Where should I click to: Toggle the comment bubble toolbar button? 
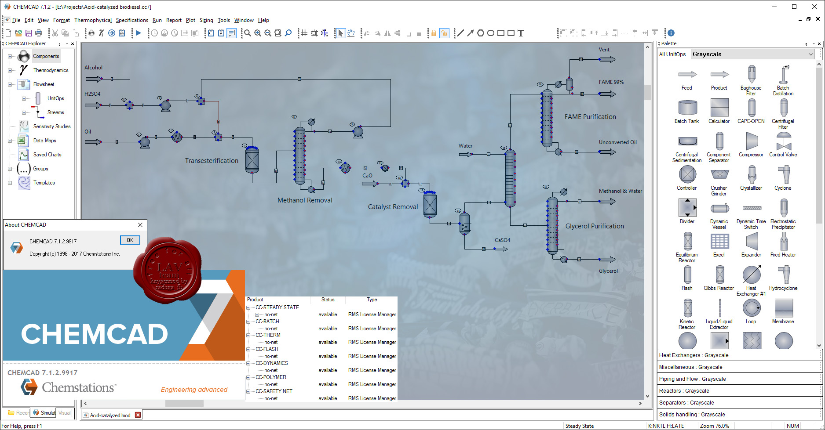pyautogui.click(x=231, y=33)
